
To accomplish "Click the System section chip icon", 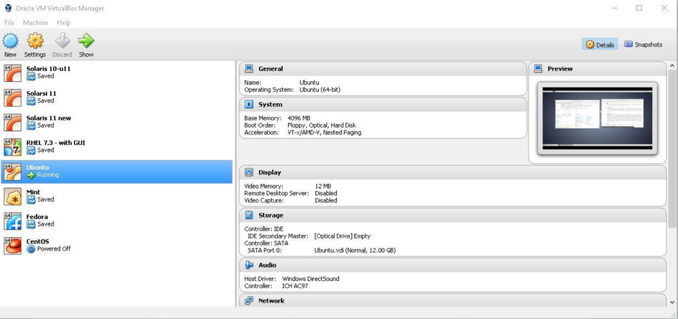I will click(249, 105).
